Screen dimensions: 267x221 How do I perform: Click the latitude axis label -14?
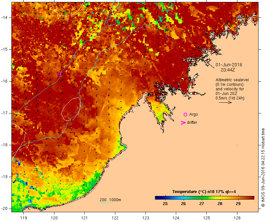coord(4,18)
